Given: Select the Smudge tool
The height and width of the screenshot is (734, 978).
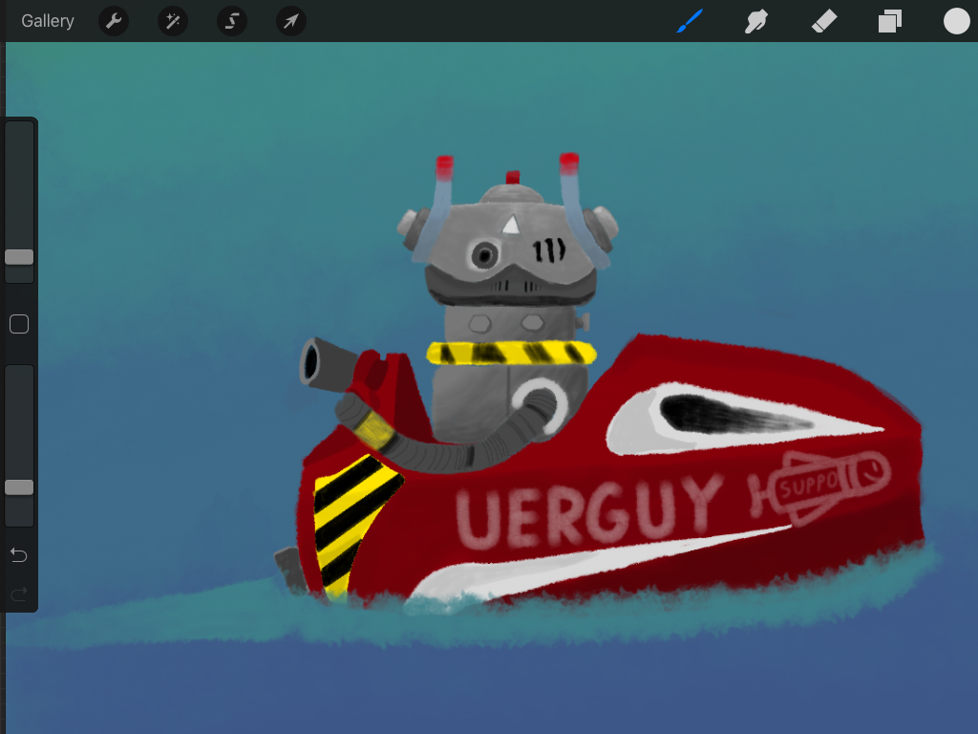Looking at the screenshot, I should point(756,21).
